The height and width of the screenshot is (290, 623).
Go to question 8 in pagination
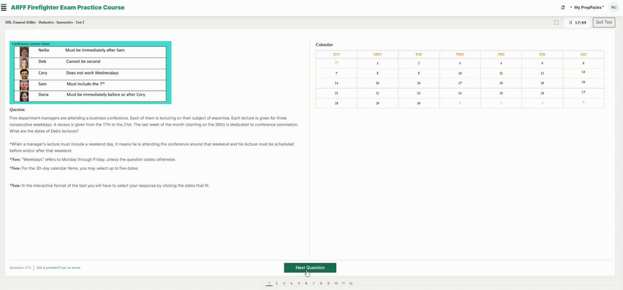tap(321, 283)
